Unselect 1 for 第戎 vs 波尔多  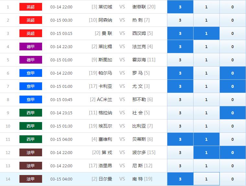tap(206, 152)
